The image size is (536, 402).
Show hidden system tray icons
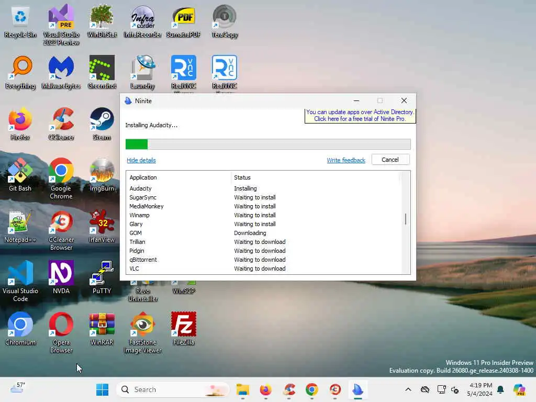tap(408, 389)
